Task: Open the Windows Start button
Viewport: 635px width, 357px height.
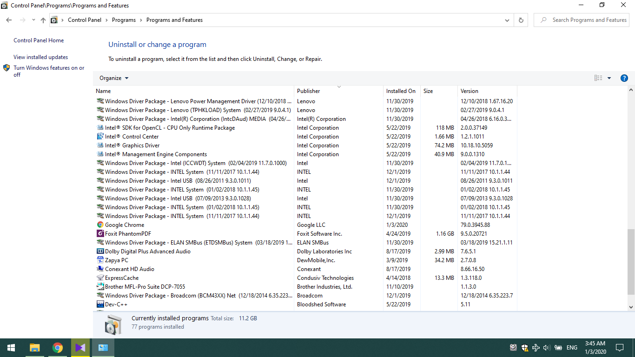Action: point(11,348)
